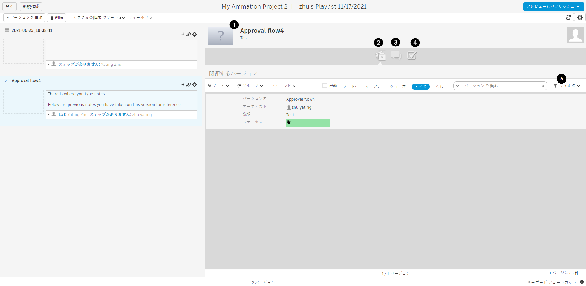Screen dimensions: 586x286
Task: Click paperclip icon on Approval flow4 row
Action: tap(188, 84)
